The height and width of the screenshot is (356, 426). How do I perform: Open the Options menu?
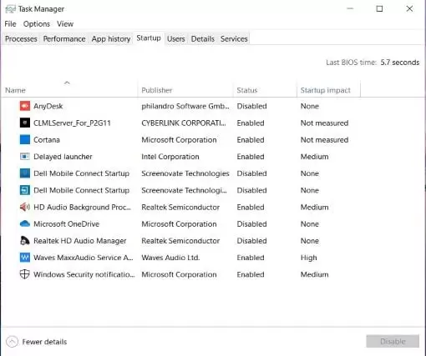point(37,24)
